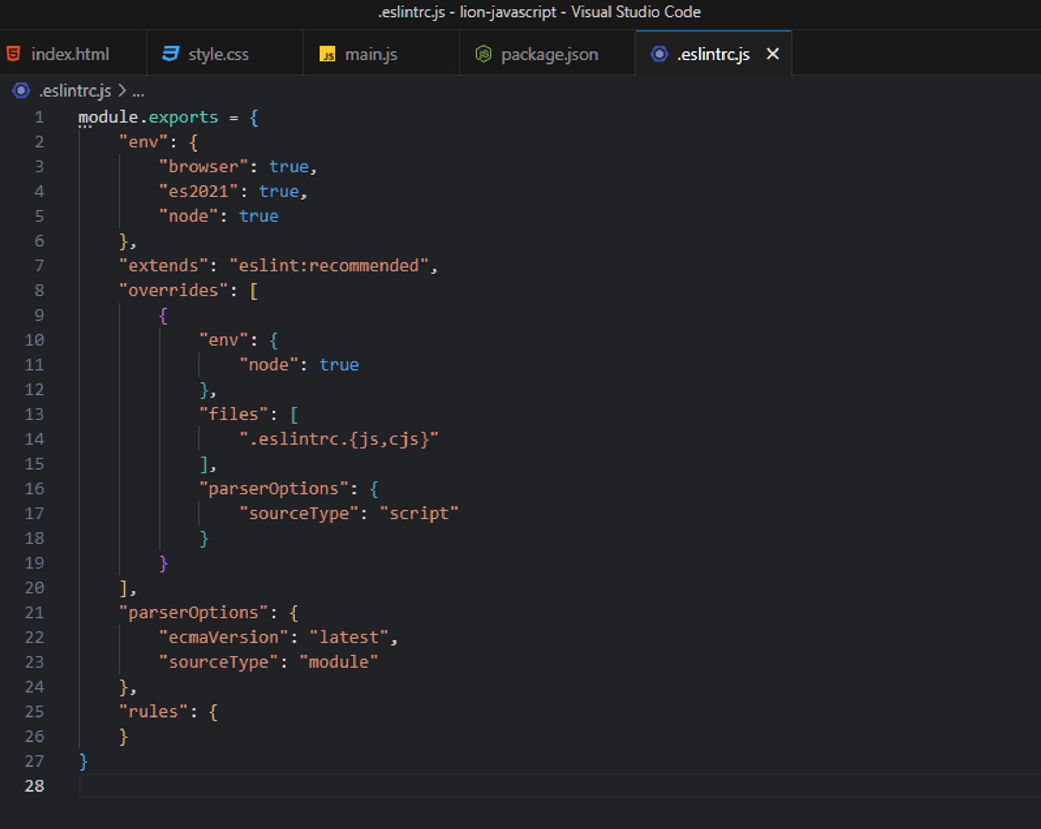
Task: Click line number 21 in the gutter
Action: tap(34, 612)
